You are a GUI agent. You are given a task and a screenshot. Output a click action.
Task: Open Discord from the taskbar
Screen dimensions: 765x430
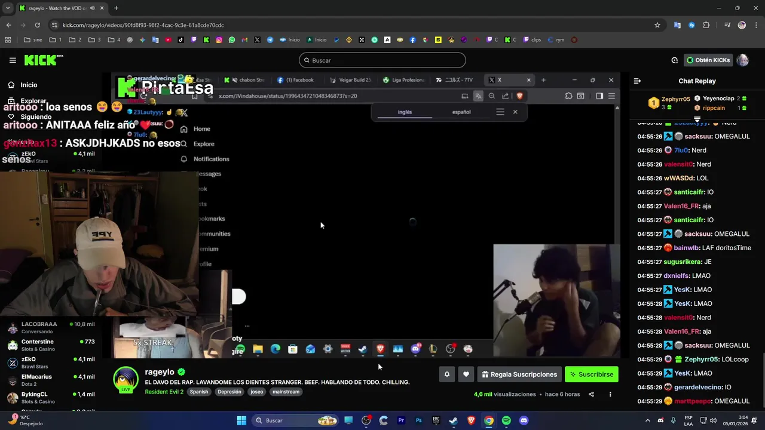pyautogui.click(x=524, y=420)
